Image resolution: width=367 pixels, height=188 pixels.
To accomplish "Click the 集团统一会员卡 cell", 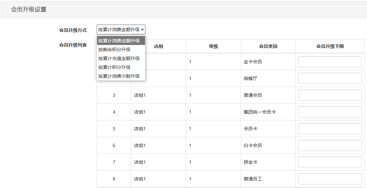I will pos(268,112).
